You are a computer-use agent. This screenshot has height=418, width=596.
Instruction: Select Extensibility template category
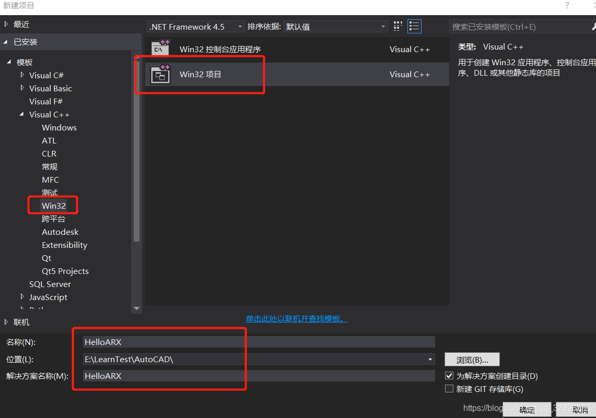click(64, 245)
